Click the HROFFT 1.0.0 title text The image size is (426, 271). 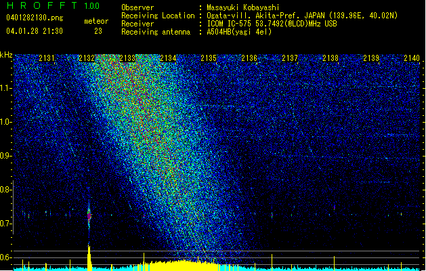[54, 5]
